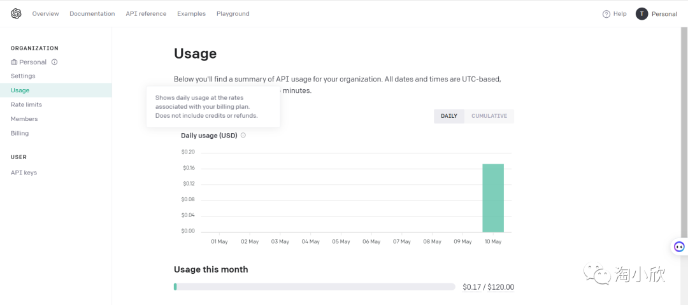
Task: Click the account avatar icon
Action: 641,13
